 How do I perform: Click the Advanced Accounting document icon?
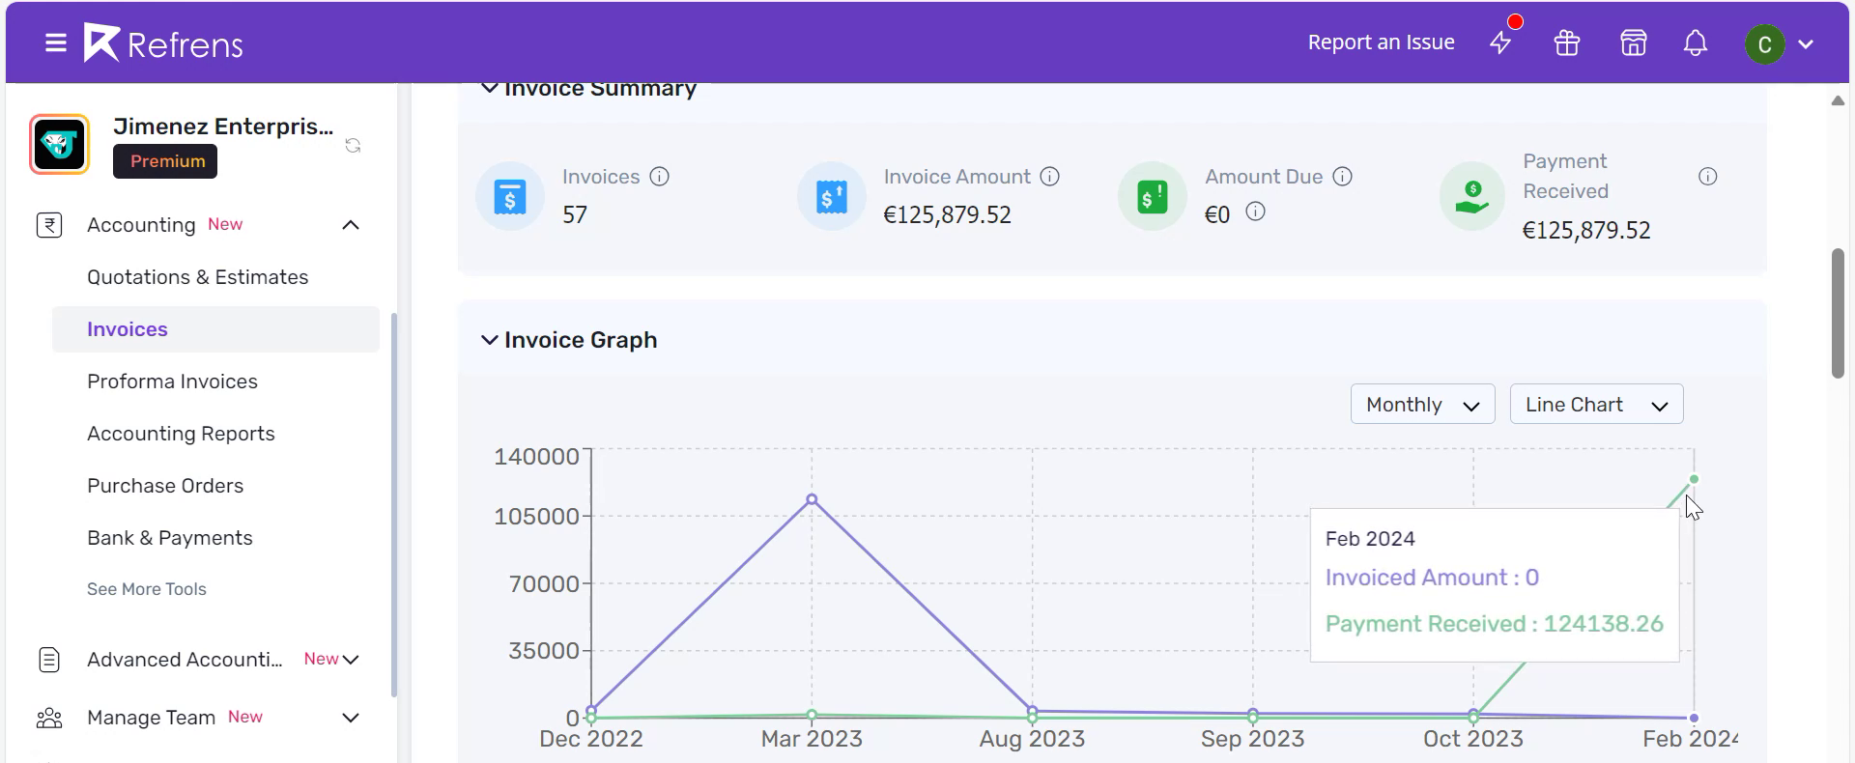click(49, 660)
